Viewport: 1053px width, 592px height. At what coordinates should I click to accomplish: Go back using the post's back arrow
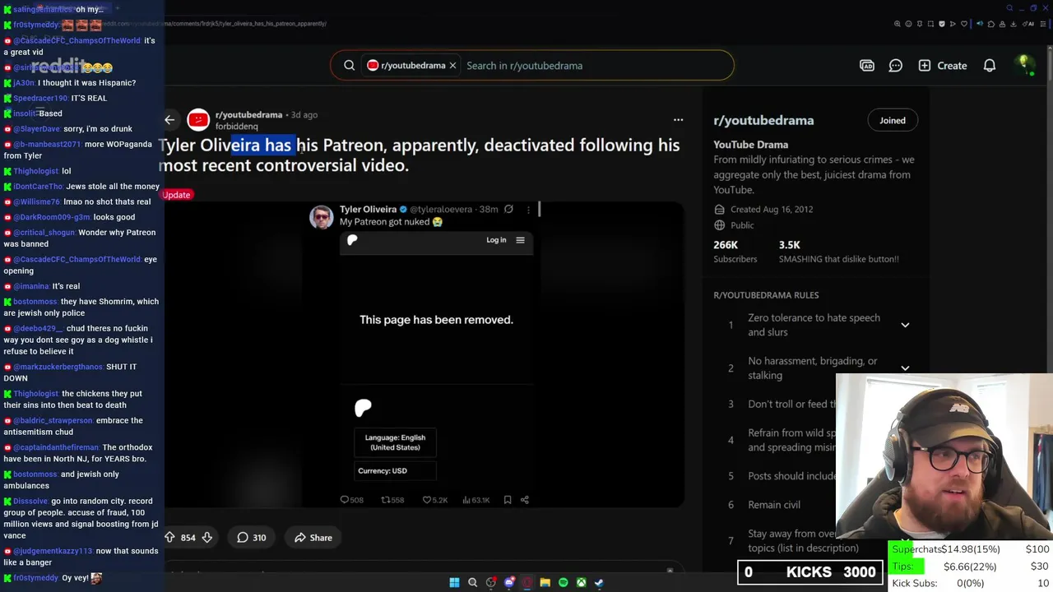tap(169, 120)
